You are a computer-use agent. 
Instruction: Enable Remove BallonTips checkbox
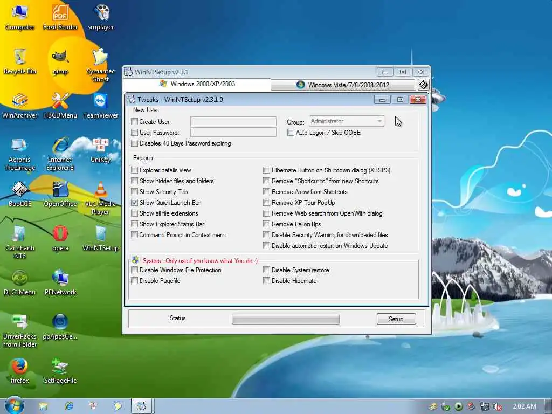266,224
